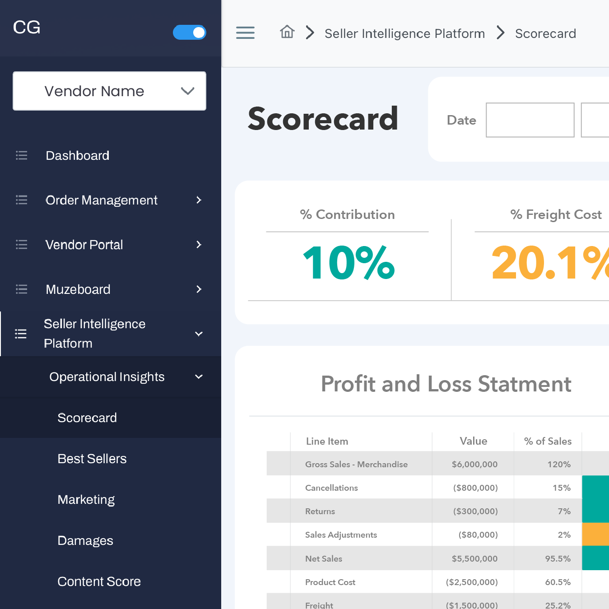Open Best Sellers page
609x609 pixels.
pyautogui.click(x=92, y=459)
